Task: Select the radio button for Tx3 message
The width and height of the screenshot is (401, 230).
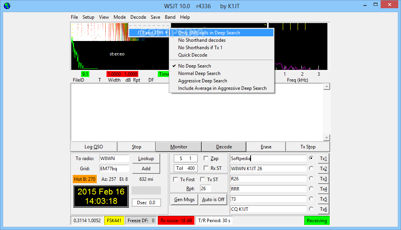Action: [311, 178]
